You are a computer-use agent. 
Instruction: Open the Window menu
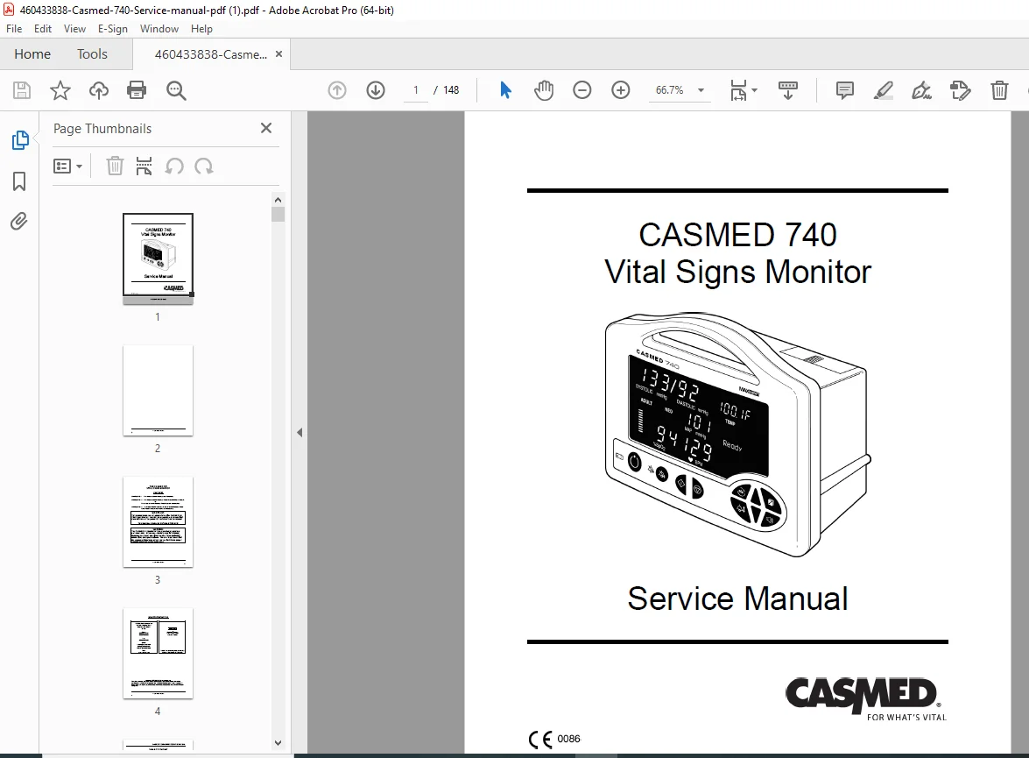point(159,29)
